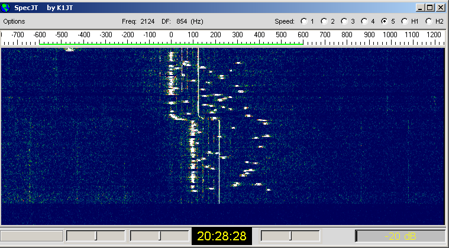Select the H2 speed radio button

coord(429,21)
